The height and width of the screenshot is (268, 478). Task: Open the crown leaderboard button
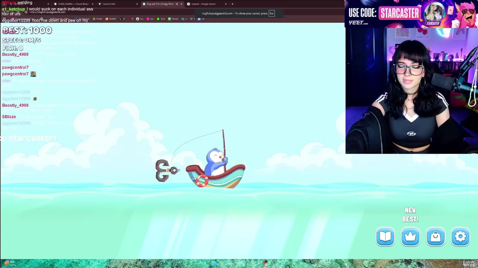(x=410, y=237)
